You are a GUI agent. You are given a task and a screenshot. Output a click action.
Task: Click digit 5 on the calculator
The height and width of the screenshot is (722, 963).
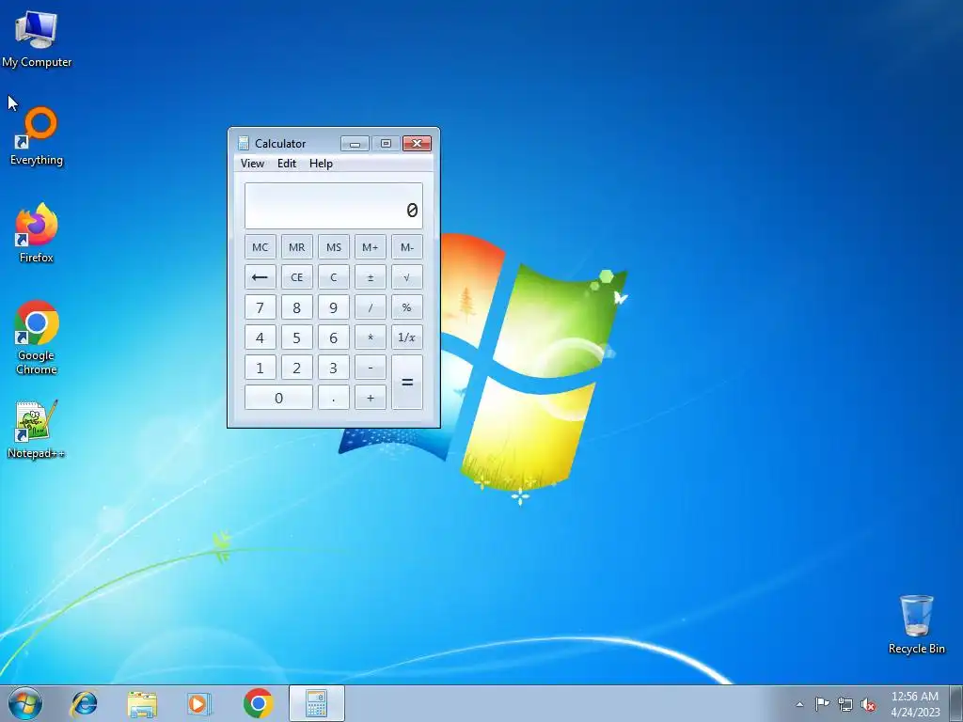(296, 337)
